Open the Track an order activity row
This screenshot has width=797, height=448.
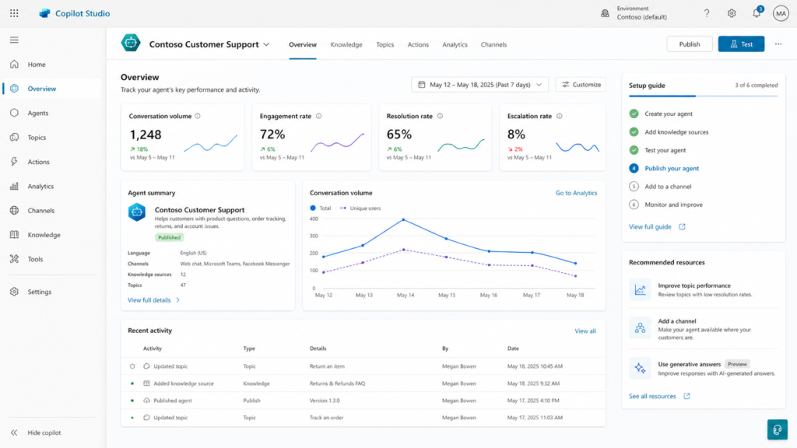363,418
